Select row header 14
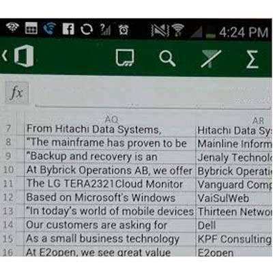Viewport: 273px width, 273px height. (8, 225)
